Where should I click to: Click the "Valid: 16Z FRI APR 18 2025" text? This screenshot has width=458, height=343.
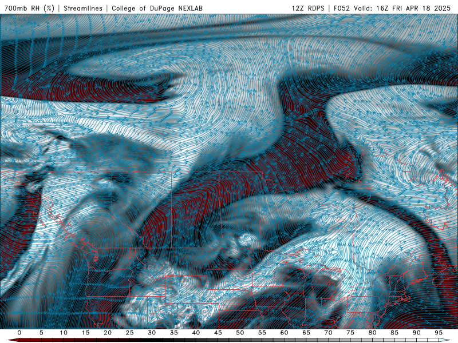(x=402, y=8)
